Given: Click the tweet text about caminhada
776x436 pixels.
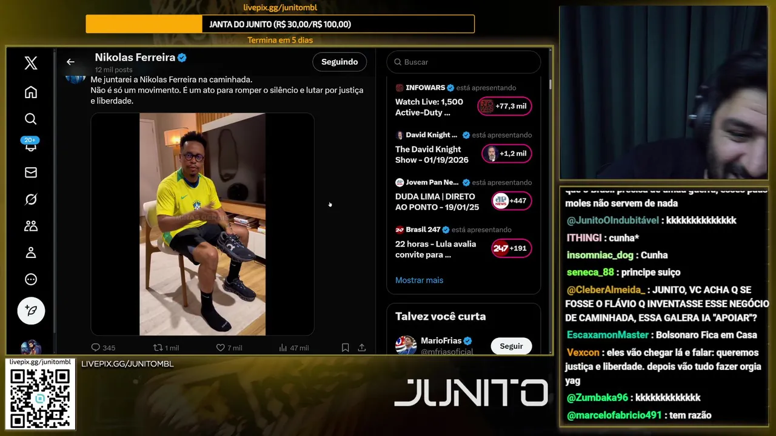Looking at the screenshot, I should click(x=227, y=90).
